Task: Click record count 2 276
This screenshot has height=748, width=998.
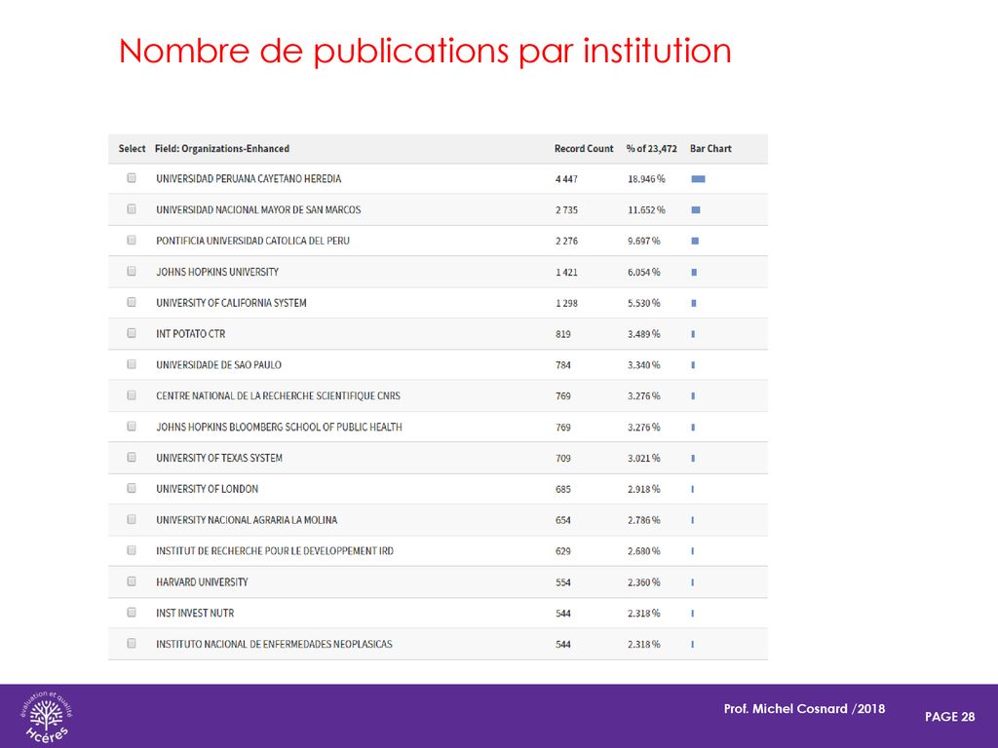Action: [x=566, y=242]
